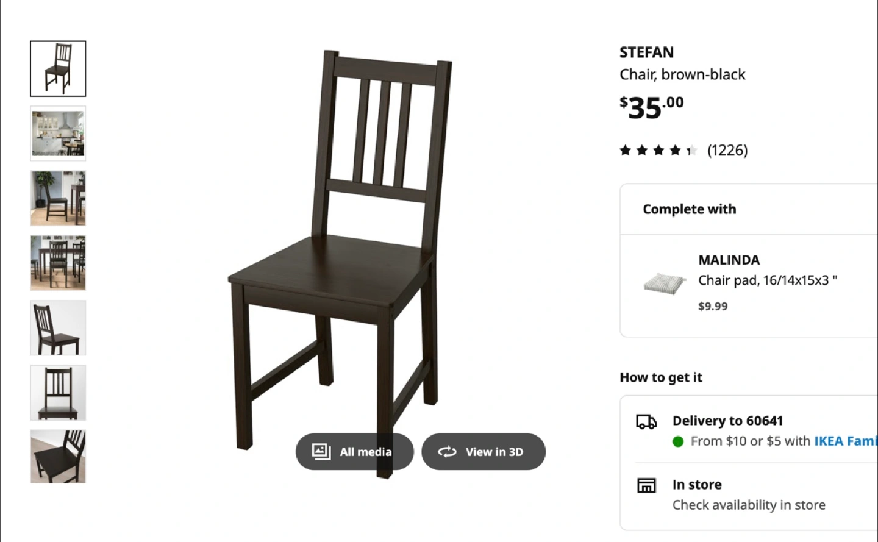Viewport: 878px width, 542px height.
Task: Click the MALINDA chair pad image
Action: tap(665, 283)
